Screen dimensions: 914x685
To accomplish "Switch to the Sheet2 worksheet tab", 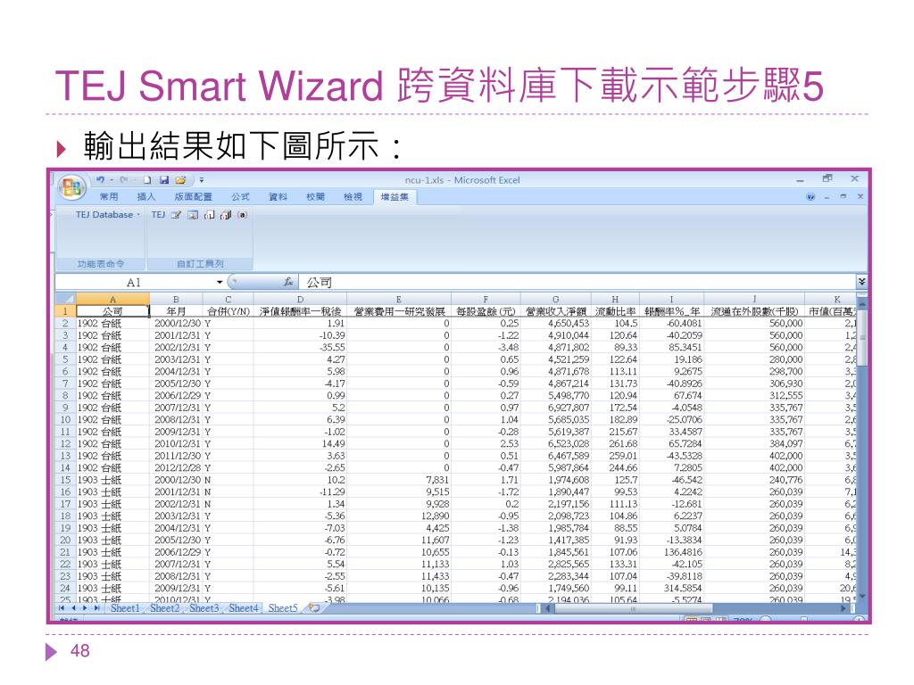I will pyautogui.click(x=164, y=608).
